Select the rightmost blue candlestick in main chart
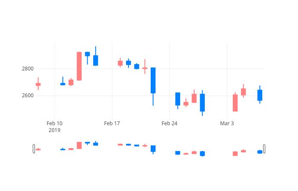Image resolution: width=298 pixels, height=191 pixels. tap(260, 95)
